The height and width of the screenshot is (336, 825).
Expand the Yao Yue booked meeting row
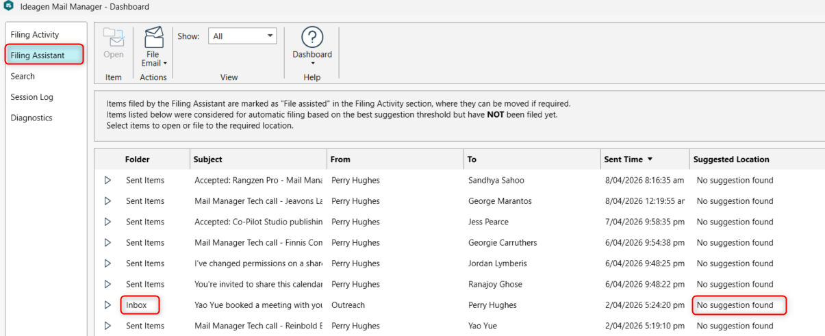(107, 305)
